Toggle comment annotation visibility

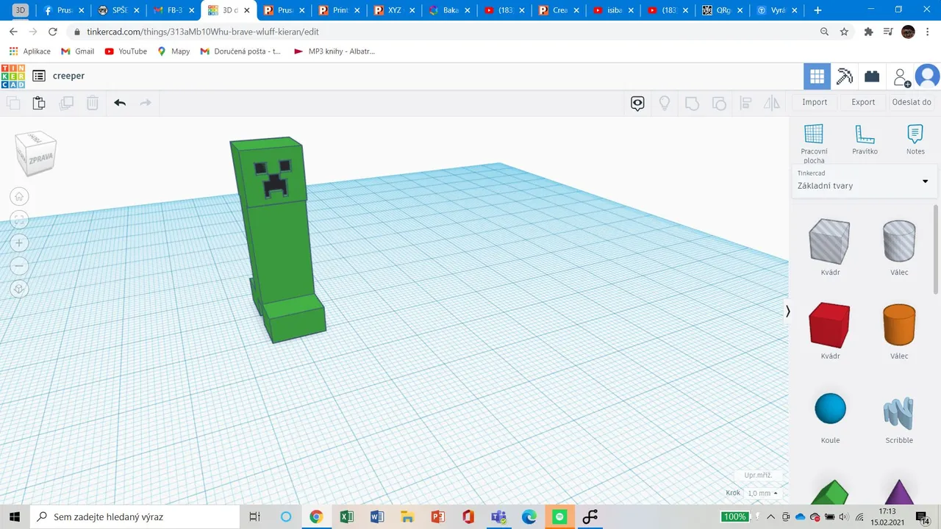click(637, 103)
